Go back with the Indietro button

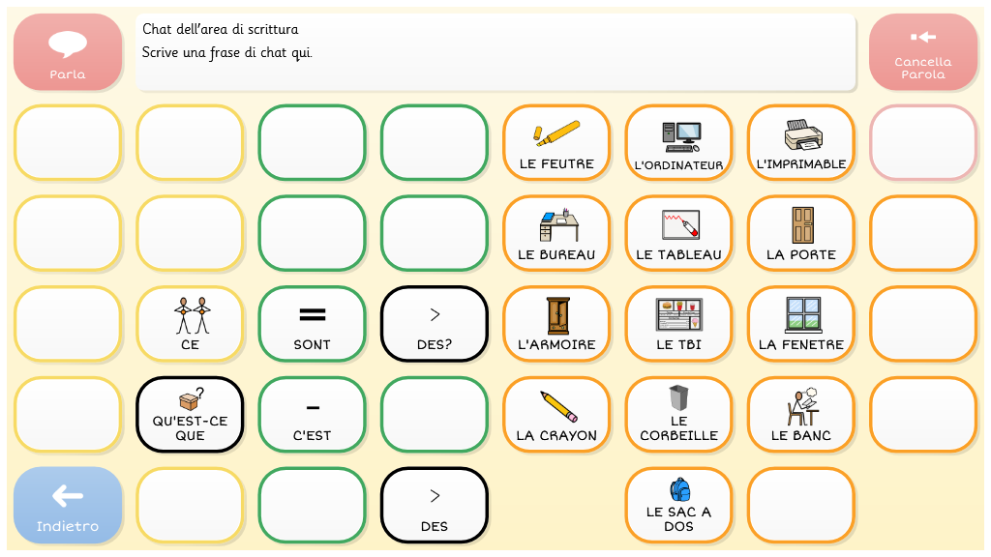coord(68,506)
